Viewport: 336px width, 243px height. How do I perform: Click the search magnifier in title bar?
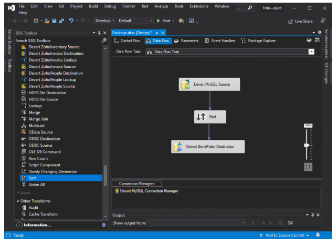click(x=250, y=8)
